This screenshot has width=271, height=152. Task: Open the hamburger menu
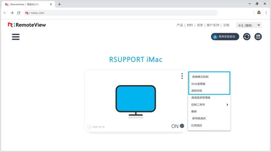pos(16,37)
